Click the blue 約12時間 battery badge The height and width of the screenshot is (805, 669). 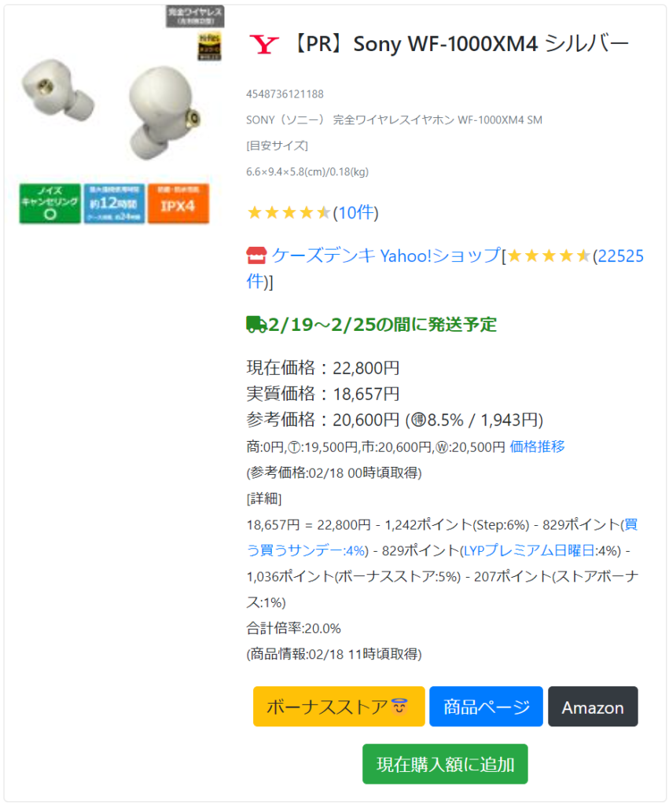pos(114,204)
